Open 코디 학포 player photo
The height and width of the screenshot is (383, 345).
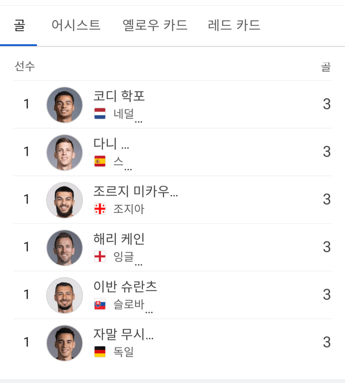coord(65,105)
